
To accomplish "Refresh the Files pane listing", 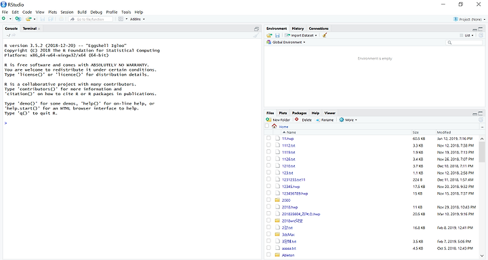I will [481, 119].
